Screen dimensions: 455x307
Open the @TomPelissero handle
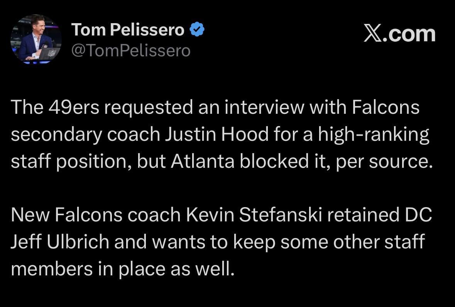click(x=132, y=50)
